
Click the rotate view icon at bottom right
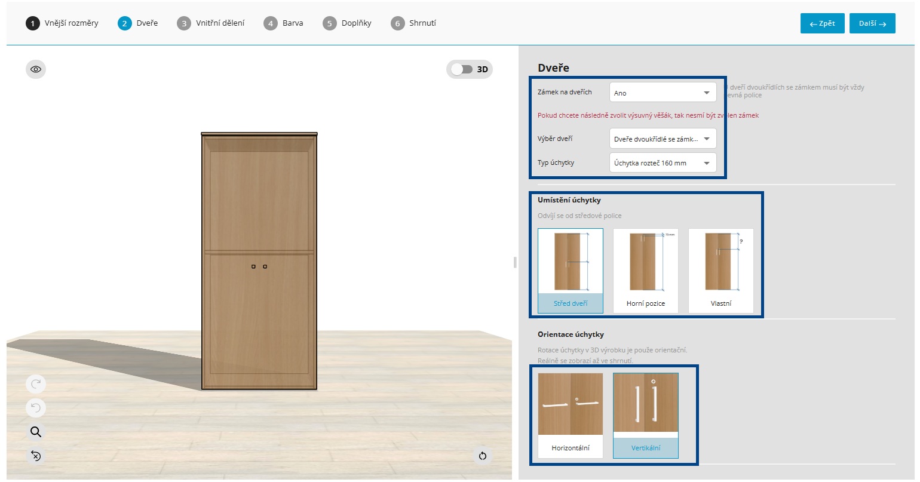click(483, 456)
